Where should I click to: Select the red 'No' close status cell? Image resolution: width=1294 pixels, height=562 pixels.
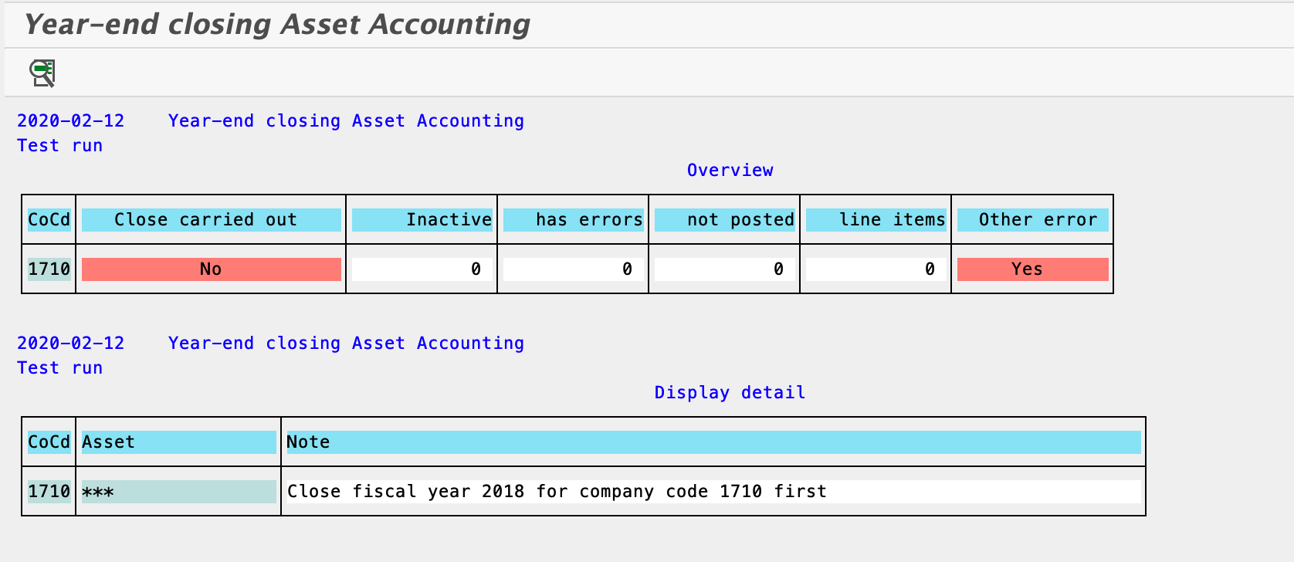(x=211, y=269)
